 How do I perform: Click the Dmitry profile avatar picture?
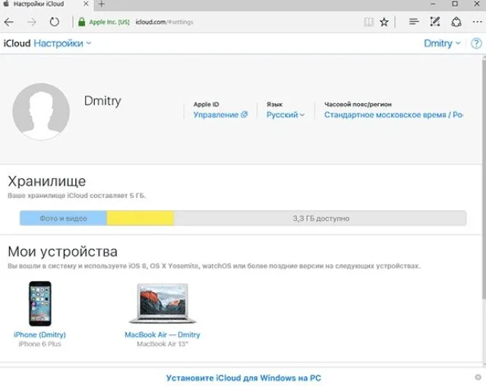coord(41,111)
